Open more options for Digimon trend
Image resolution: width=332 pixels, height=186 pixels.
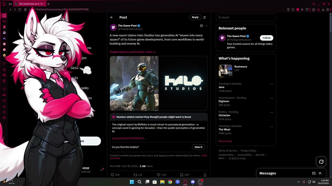272,98
